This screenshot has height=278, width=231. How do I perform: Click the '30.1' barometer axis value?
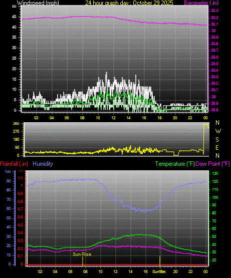pos(214,24)
